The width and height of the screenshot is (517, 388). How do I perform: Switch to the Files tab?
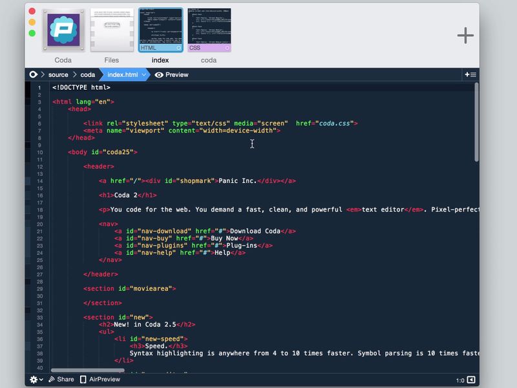tap(112, 30)
